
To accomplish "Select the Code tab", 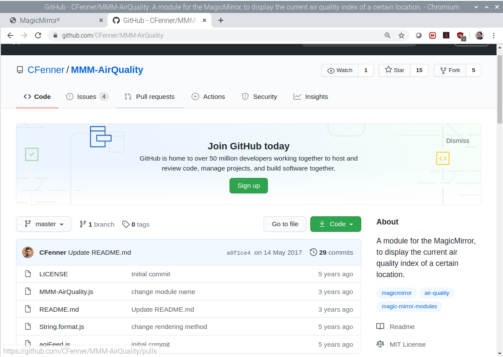I will (x=37, y=97).
